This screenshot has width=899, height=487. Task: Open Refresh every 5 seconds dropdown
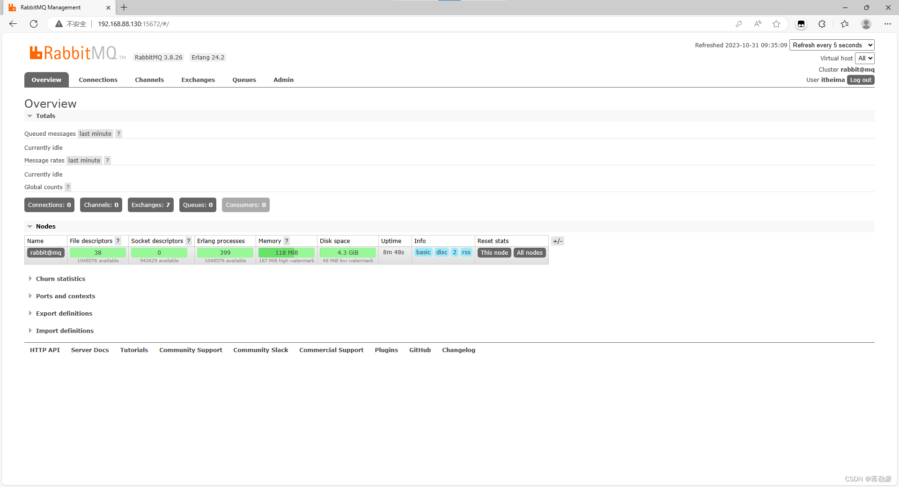pyautogui.click(x=832, y=45)
